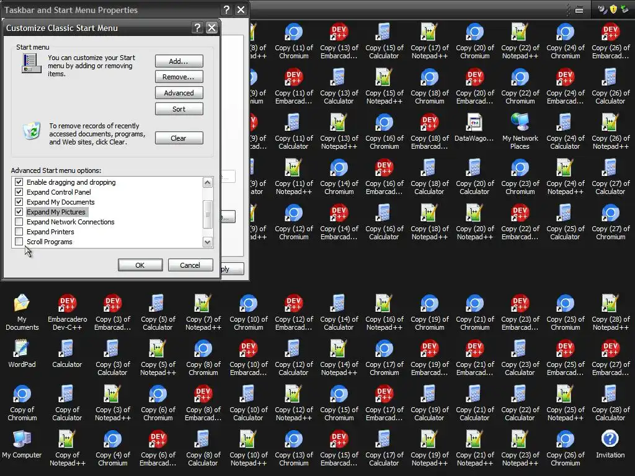Select Copy (26) of Chromium icon
635x476 pixels.
point(566,449)
